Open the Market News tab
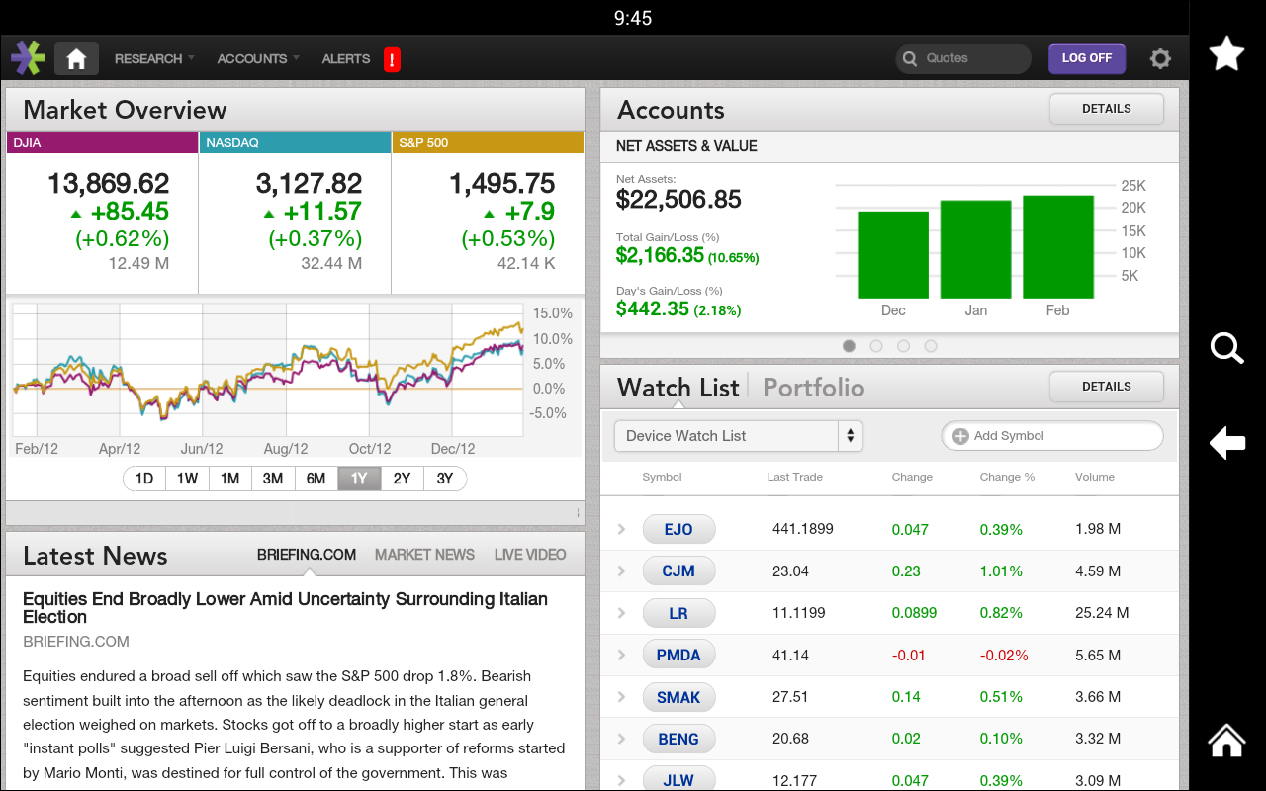Viewport: 1266px width, 791px height. pyautogui.click(x=424, y=555)
